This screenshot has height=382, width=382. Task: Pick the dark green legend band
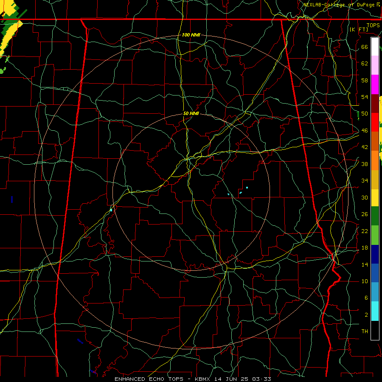point(375,216)
